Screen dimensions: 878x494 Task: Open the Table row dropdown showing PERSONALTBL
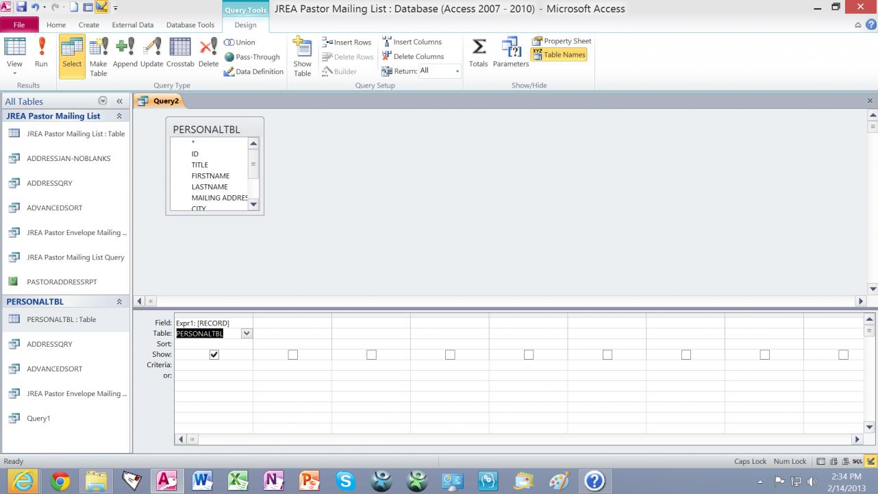click(x=247, y=334)
